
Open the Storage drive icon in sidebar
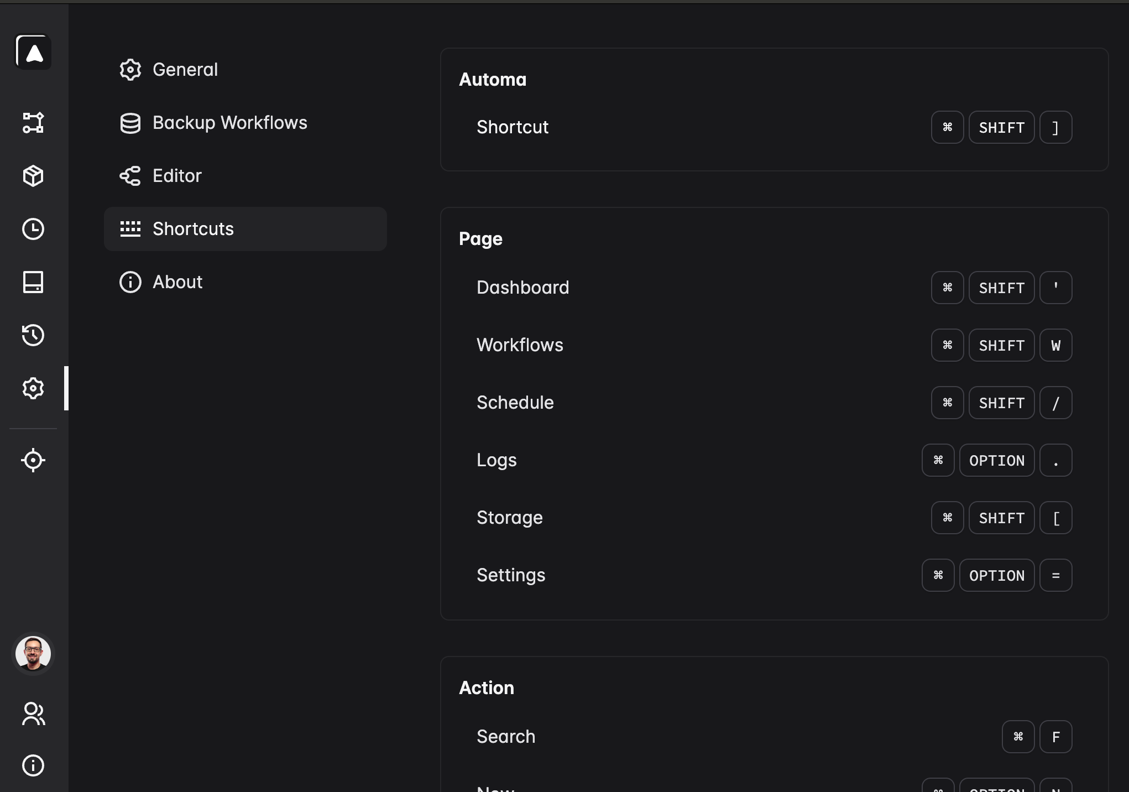tap(33, 283)
